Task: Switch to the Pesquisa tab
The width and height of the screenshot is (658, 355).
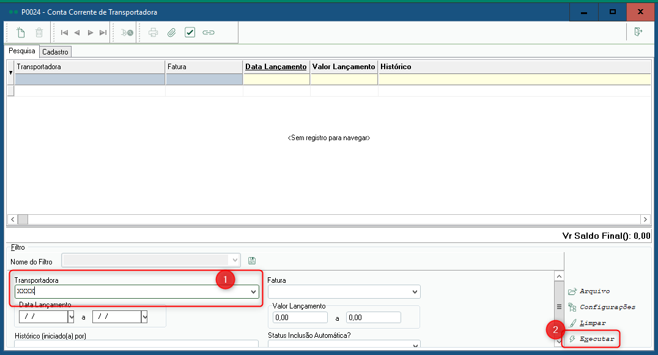Action: click(x=22, y=51)
